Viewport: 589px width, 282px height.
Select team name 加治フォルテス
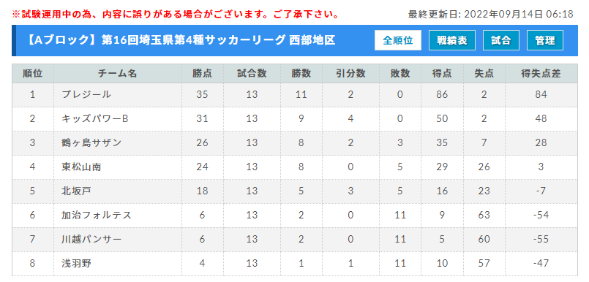pos(97,215)
